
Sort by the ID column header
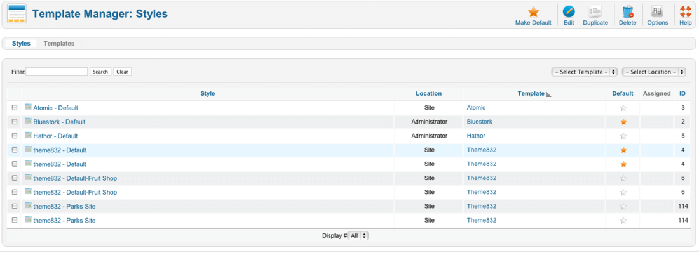pos(682,94)
